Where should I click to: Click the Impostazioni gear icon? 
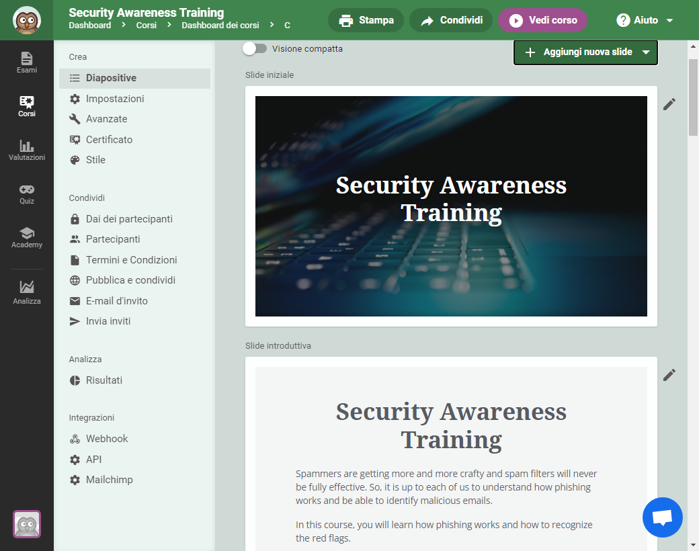point(75,99)
